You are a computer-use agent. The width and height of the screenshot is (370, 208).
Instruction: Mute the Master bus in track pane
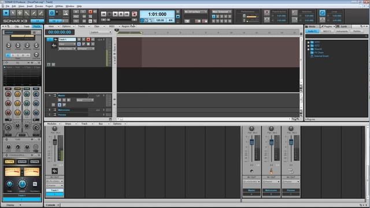point(60,100)
